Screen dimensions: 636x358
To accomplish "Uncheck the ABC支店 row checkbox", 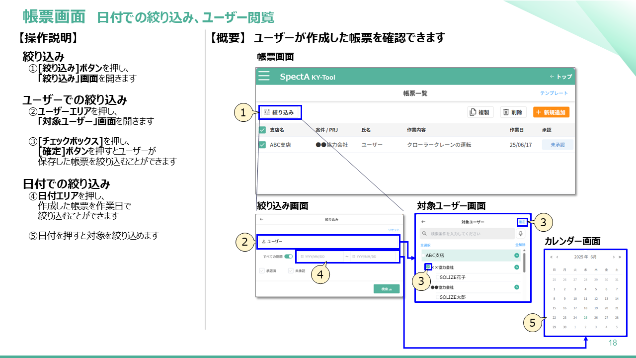I will (x=262, y=145).
